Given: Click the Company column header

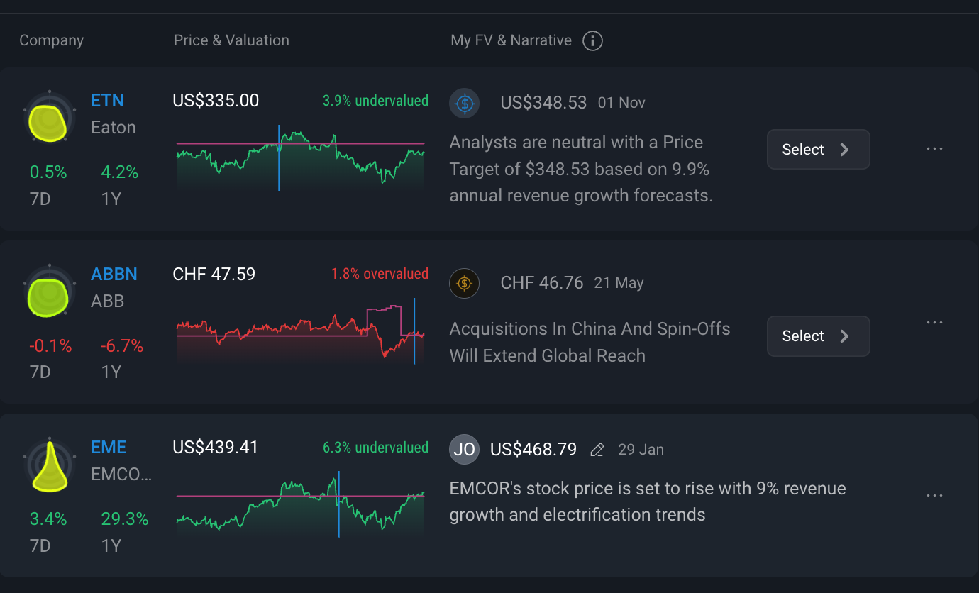Looking at the screenshot, I should coord(51,40).
